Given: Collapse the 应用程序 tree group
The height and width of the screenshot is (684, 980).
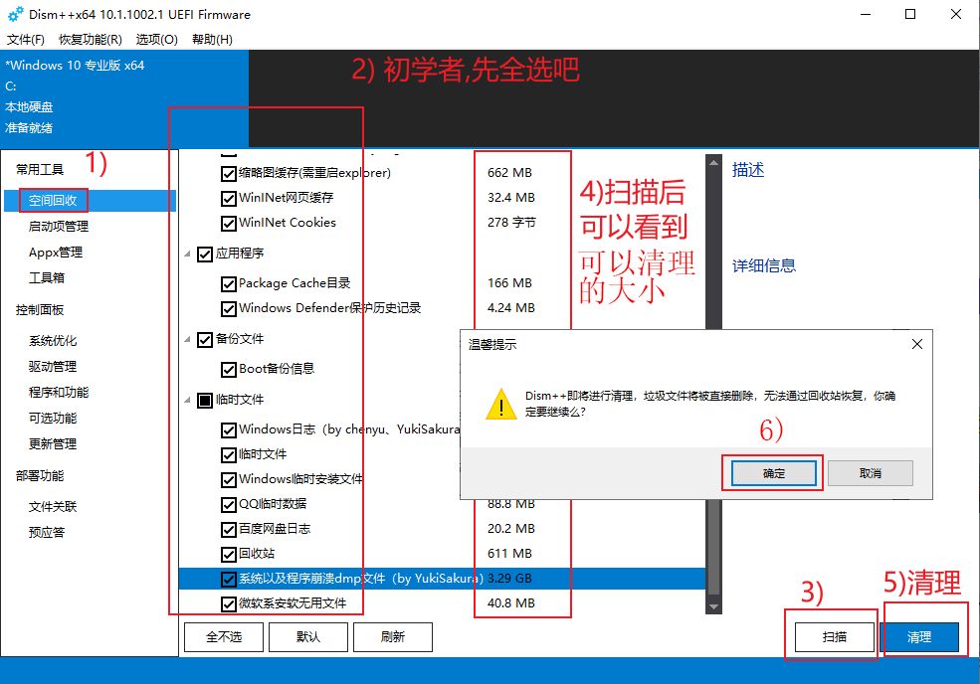Looking at the screenshot, I should pos(188,254).
